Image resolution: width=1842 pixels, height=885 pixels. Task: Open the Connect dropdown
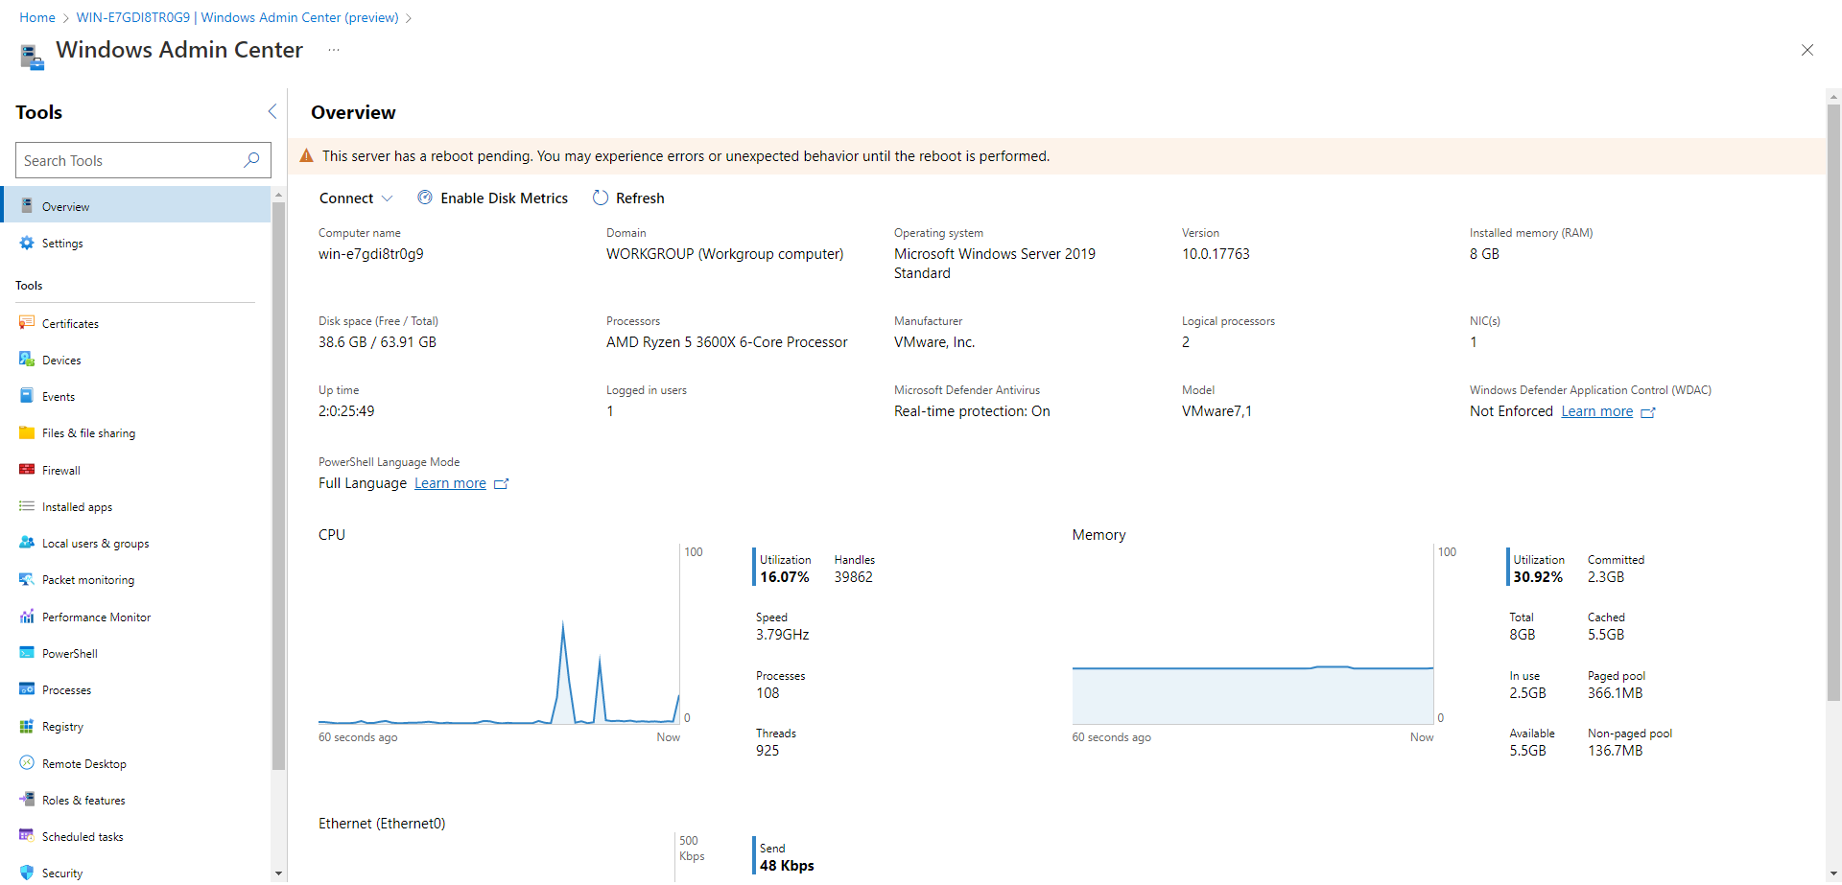click(356, 198)
